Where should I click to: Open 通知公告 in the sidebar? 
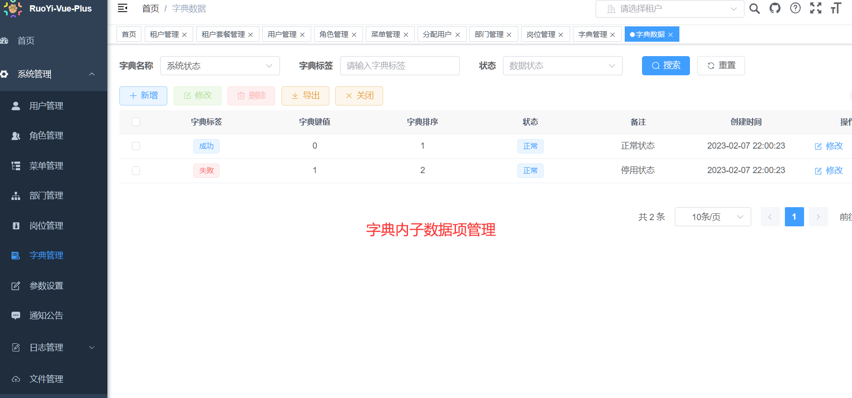[x=54, y=316]
